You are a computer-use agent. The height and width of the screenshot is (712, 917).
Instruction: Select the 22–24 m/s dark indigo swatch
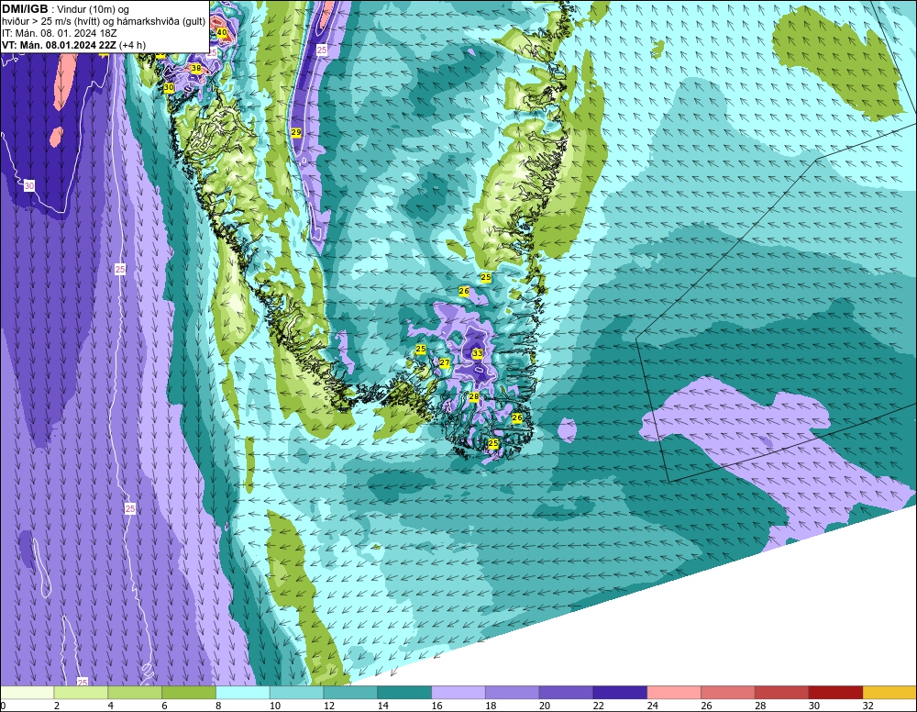620,693
